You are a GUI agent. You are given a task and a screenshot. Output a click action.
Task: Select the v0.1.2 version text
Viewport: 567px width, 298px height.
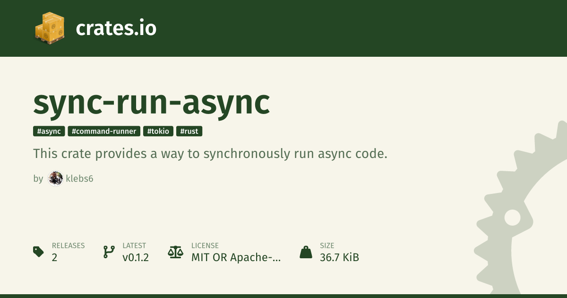(x=136, y=258)
